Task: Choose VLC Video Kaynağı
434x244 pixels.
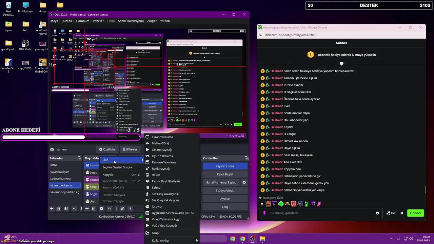Action: [x=172, y=226]
